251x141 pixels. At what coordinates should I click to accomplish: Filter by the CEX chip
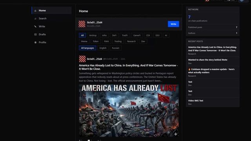148,35
